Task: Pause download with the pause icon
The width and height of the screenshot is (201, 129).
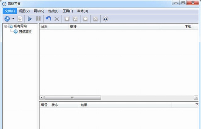Action: (38, 19)
